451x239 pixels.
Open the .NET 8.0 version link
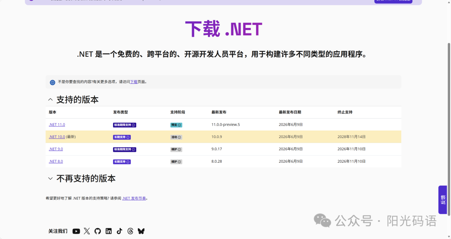56,161
